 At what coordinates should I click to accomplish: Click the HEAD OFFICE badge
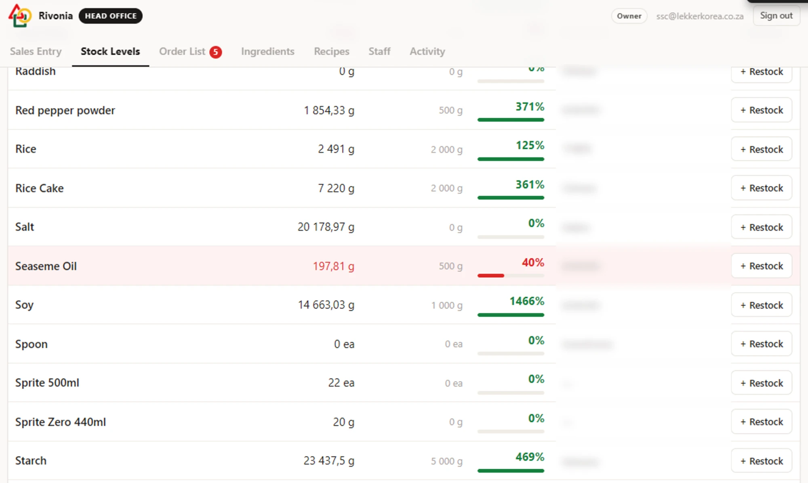[x=110, y=16]
